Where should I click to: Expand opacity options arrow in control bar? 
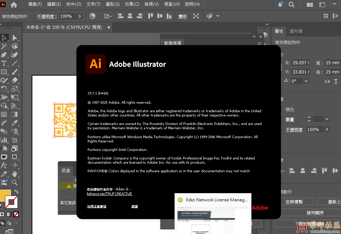pos(80,16)
